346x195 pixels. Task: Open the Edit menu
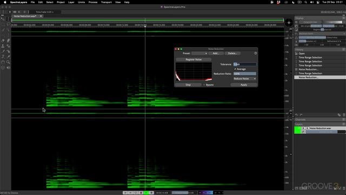tap(41, 2)
